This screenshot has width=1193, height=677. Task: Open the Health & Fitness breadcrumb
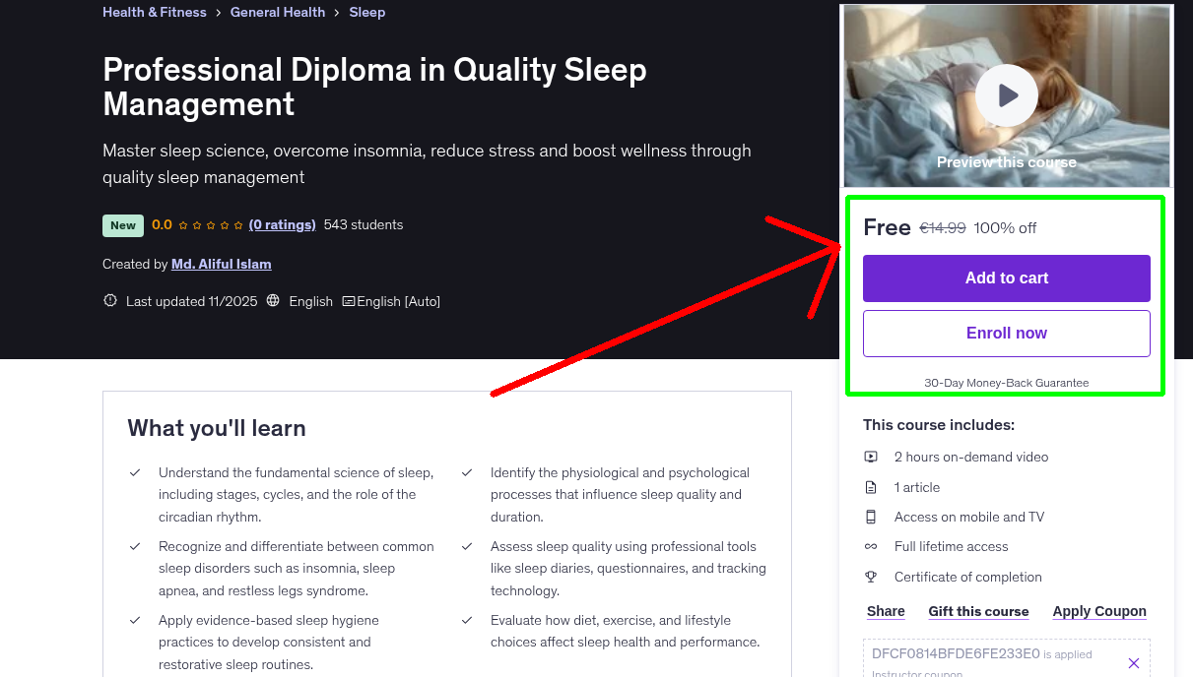[154, 12]
